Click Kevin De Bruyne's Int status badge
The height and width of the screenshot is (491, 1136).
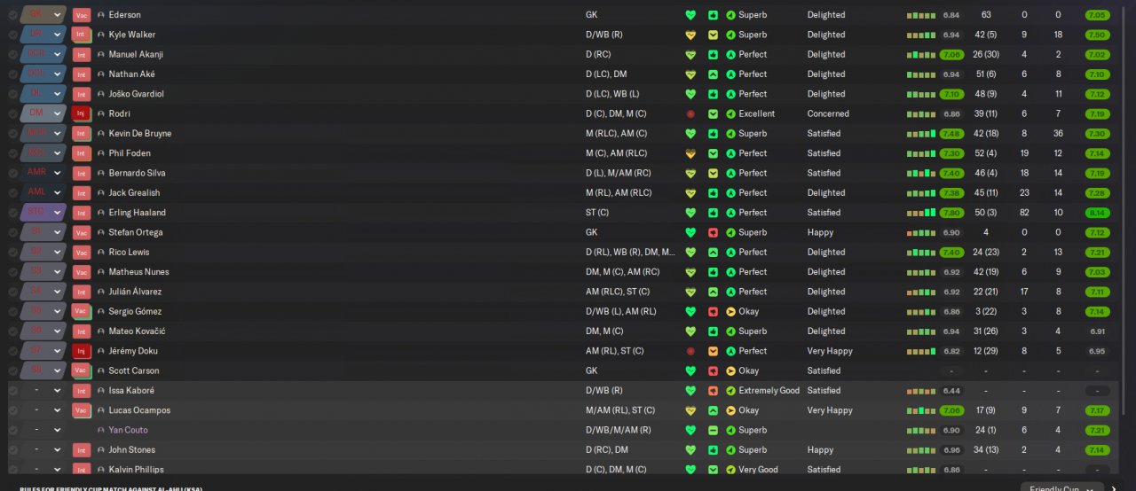click(x=82, y=134)
